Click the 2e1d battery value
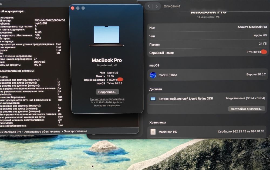Screen dimensions: 270x170 click(x=38, y=38)
